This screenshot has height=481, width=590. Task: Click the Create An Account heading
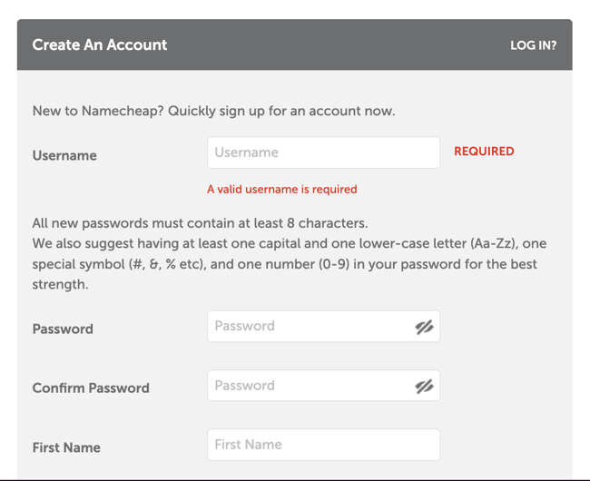[x=100, y=44]
